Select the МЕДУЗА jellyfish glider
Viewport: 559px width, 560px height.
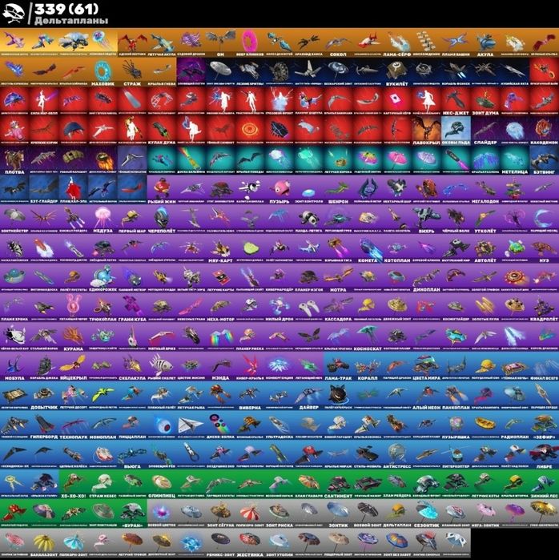[103, 219]
